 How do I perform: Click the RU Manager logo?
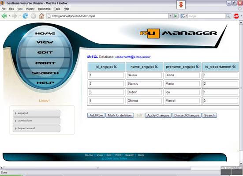(178, 34)
